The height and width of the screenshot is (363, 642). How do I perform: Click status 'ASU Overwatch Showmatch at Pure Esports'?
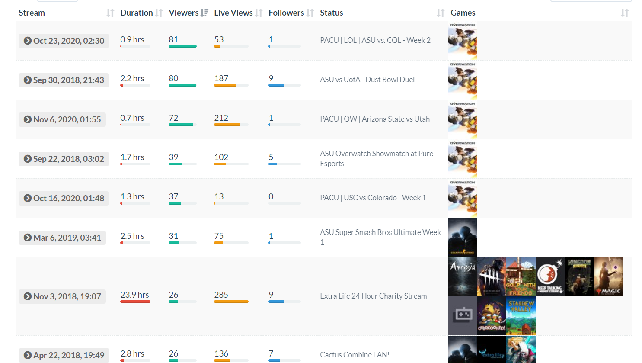tap(377, 158)
